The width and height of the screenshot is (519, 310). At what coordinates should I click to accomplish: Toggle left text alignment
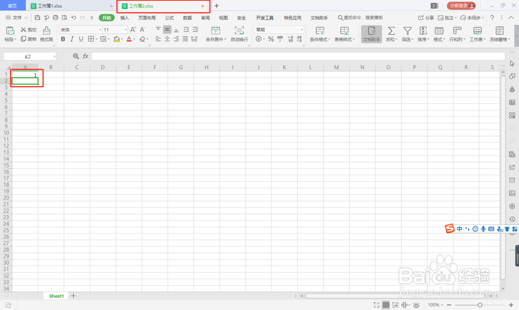tap(158, 39)
